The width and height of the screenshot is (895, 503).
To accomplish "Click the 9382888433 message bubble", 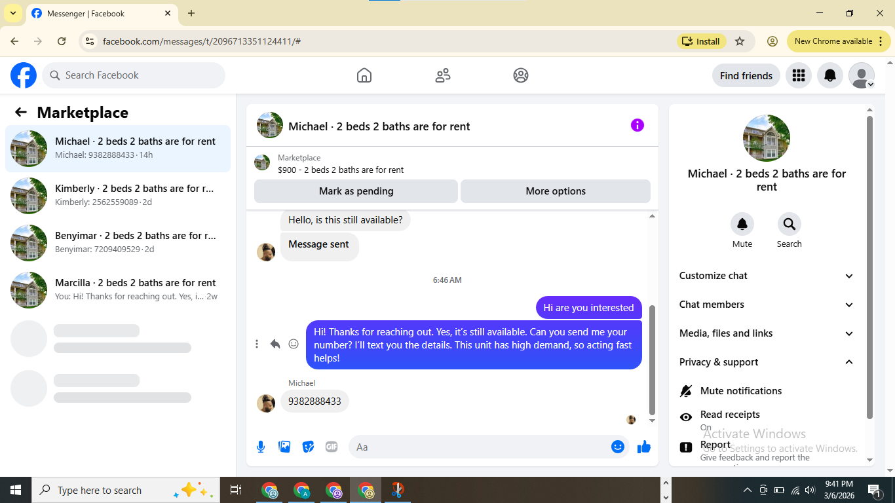I will pos(314,401).
